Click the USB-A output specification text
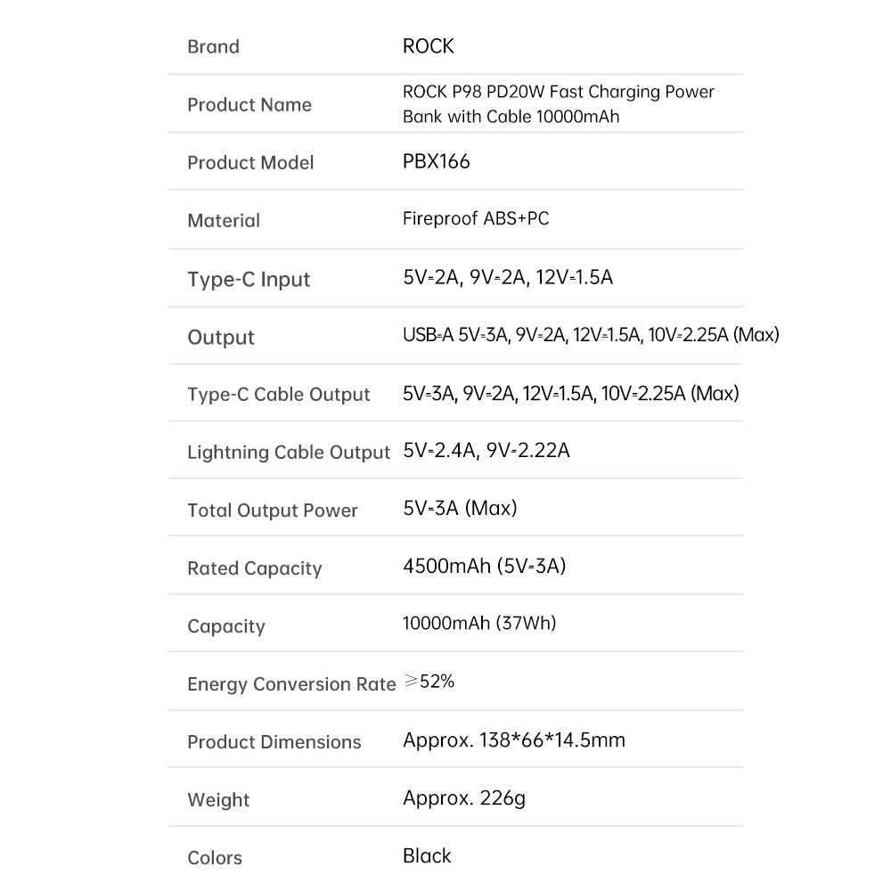 point(591,335)
